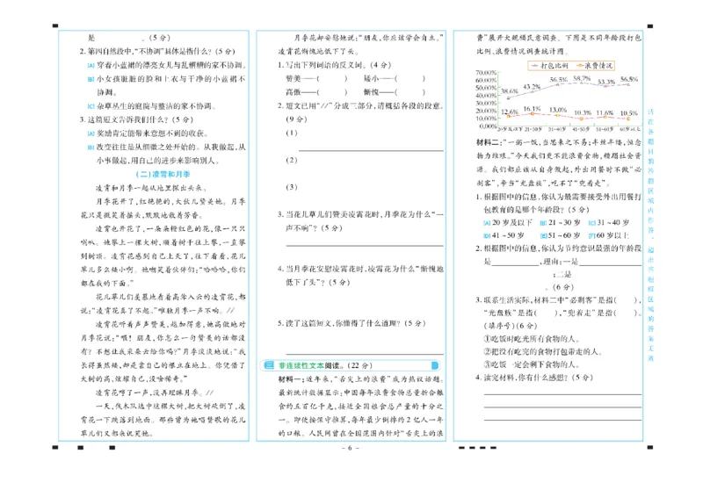Click answer line below question 3 一声不响
The height and width of the screenshot is (497, 703).
[365, 245]
